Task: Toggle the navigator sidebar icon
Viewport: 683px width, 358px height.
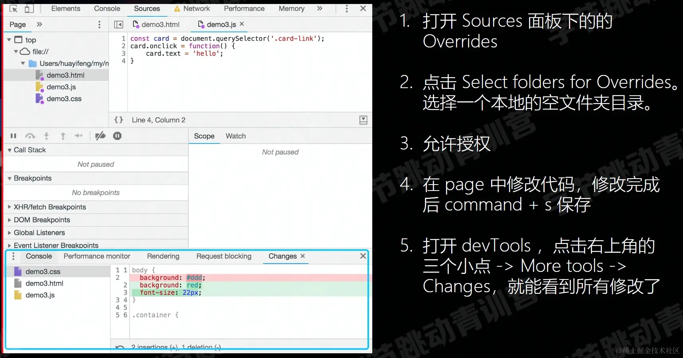Action: (x=118, y=24)
